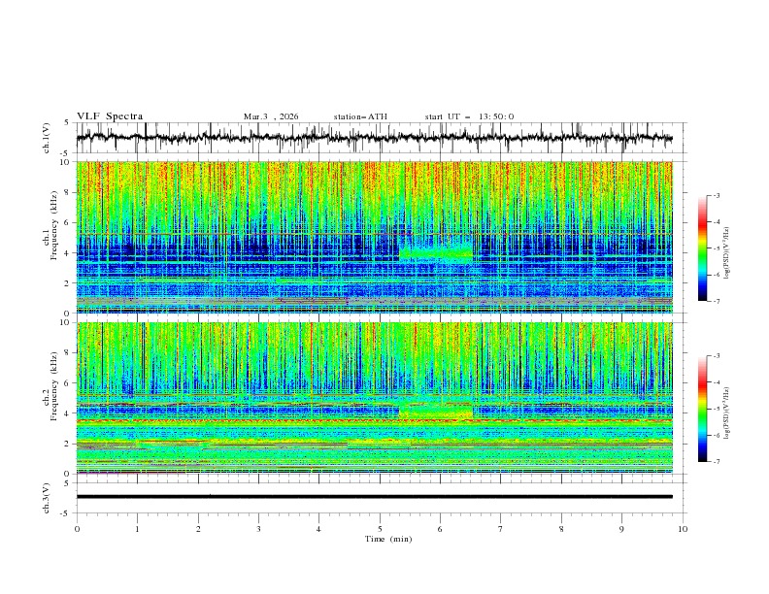Click the "-6" tick on ch.2 colorbar
Viewport: 769px width, 594px height.
717,435
